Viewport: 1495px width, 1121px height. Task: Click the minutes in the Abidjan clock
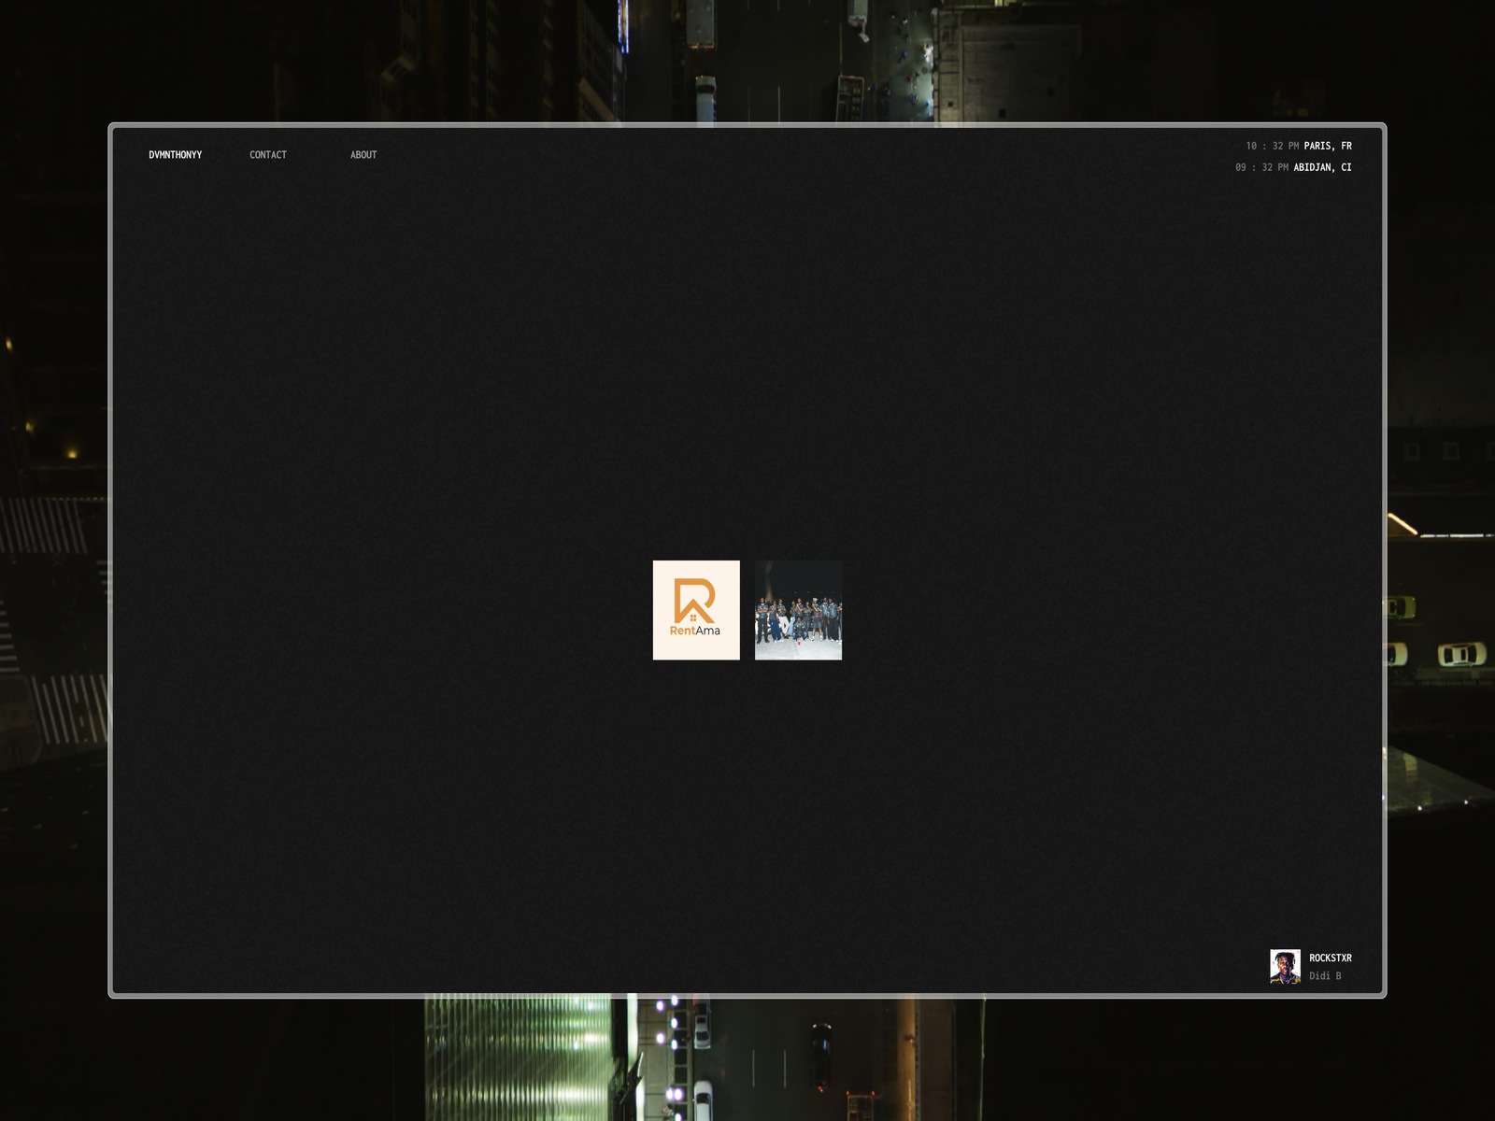[1267, 167]
